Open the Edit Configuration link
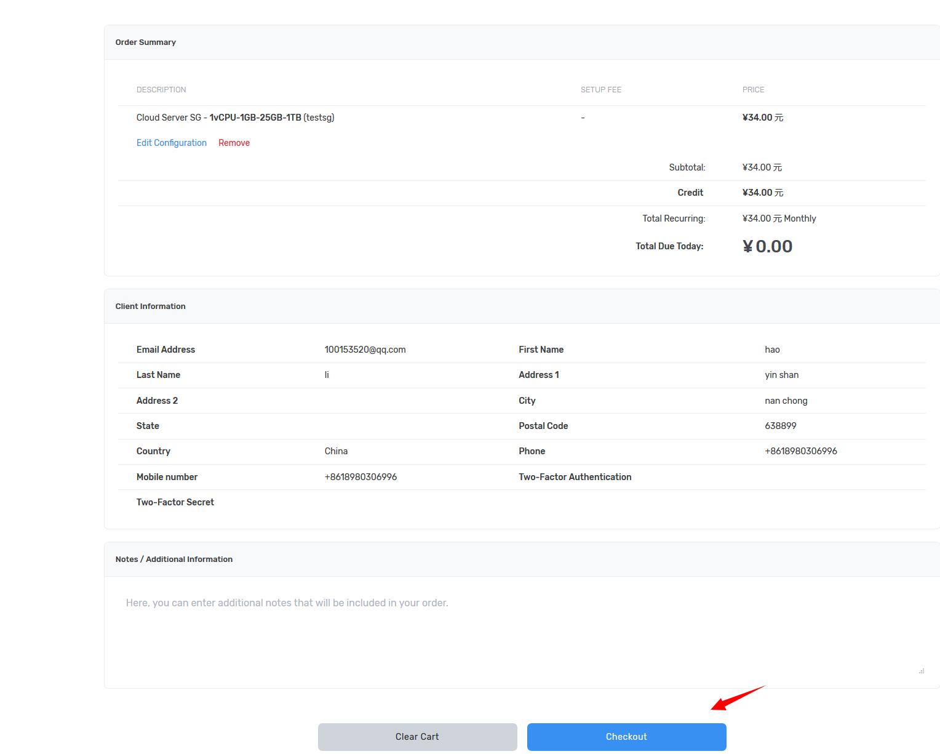Image resolution: width=940 pixels, height=754 pixels. click(171, 143)
